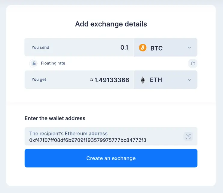The height and width of the screenshot is (193, 223).
Task: Click the Enter the wallet address heading
Action: (55, 118)
